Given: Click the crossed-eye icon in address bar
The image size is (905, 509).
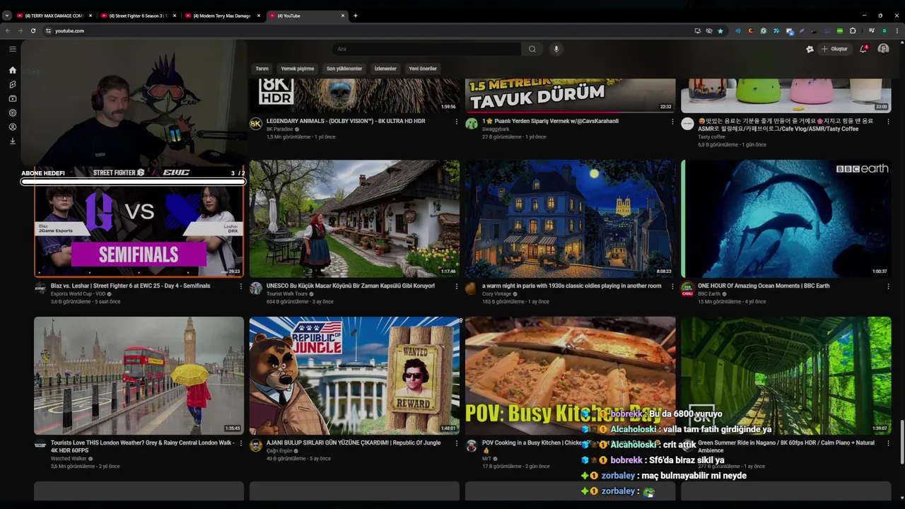Looking at the screenshot, I should tap(709, 31).
